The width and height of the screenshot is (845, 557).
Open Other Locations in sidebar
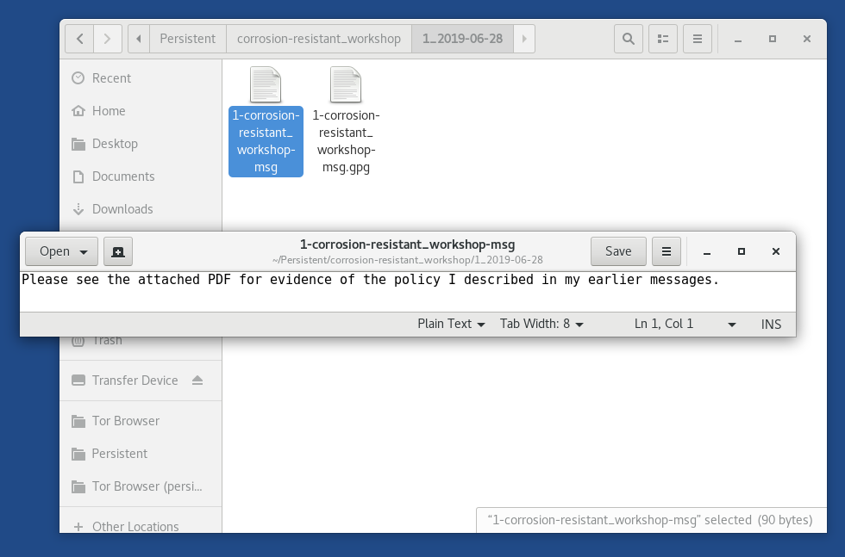pos(141,526)
